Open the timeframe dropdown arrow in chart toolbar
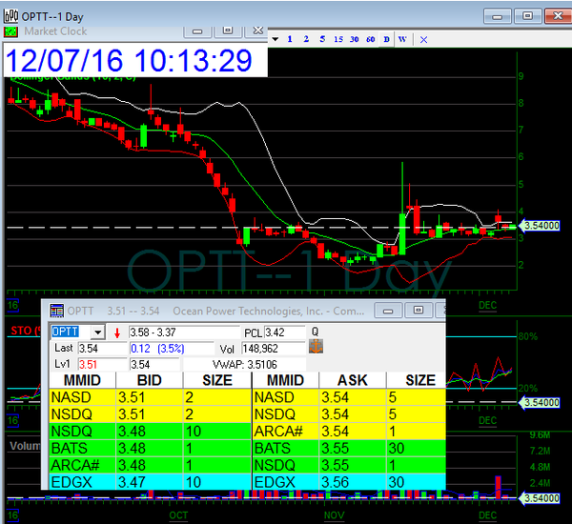The height and width of the screenshot is (524, 572). tap(275, 39)
